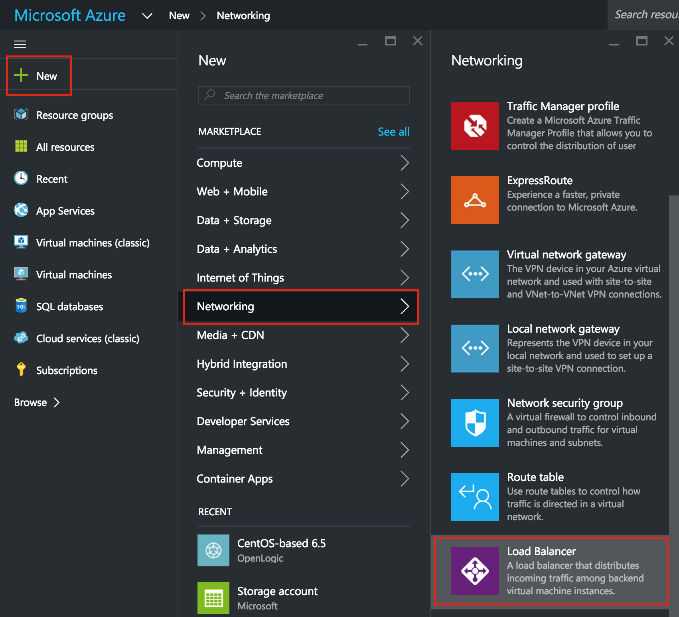Click the All resources grid icon
The height and width of the screenshot is (617, 679).
point(21,146)
